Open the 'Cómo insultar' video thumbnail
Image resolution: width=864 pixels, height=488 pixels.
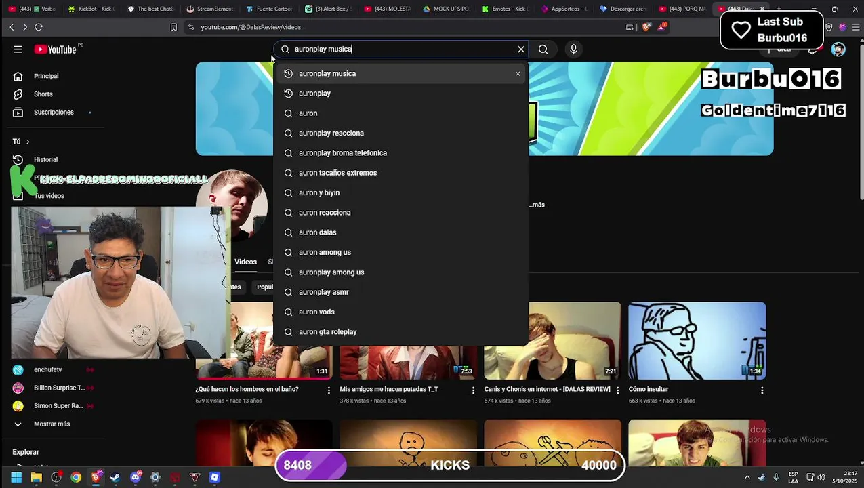[697, 340]
